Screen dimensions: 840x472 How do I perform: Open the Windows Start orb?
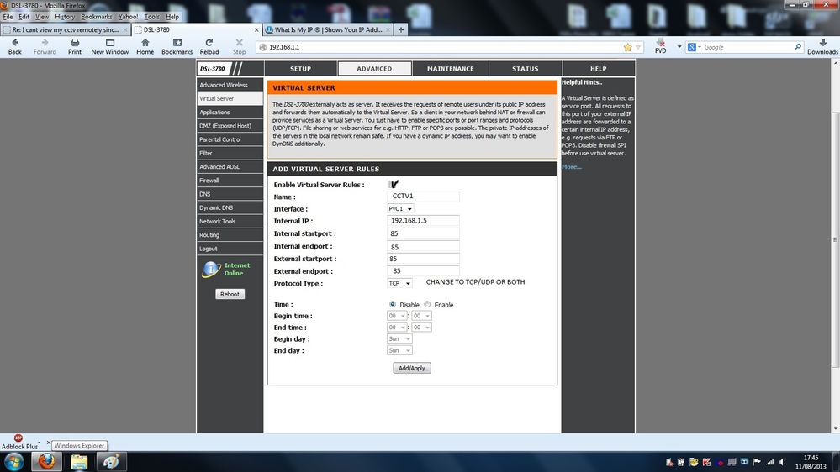click(x=13, y=461)
